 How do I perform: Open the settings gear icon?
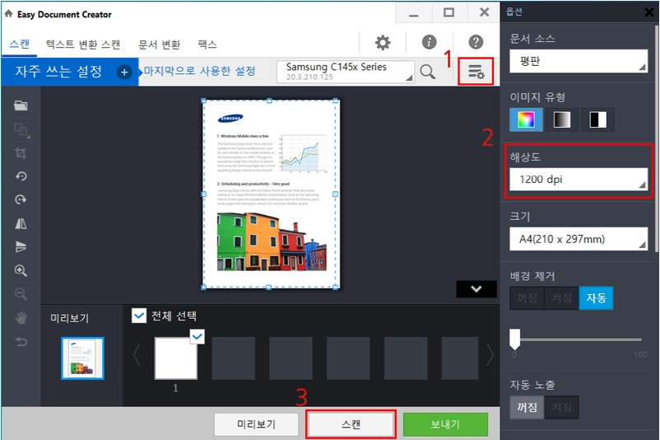(383, 43)
